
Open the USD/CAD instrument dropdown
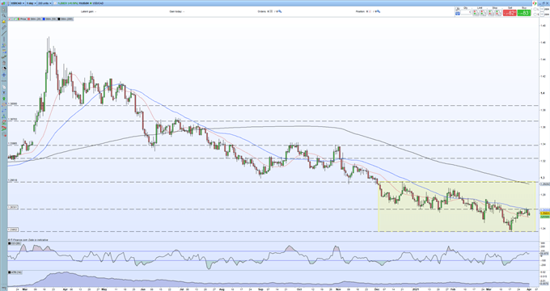coord(17,3)
